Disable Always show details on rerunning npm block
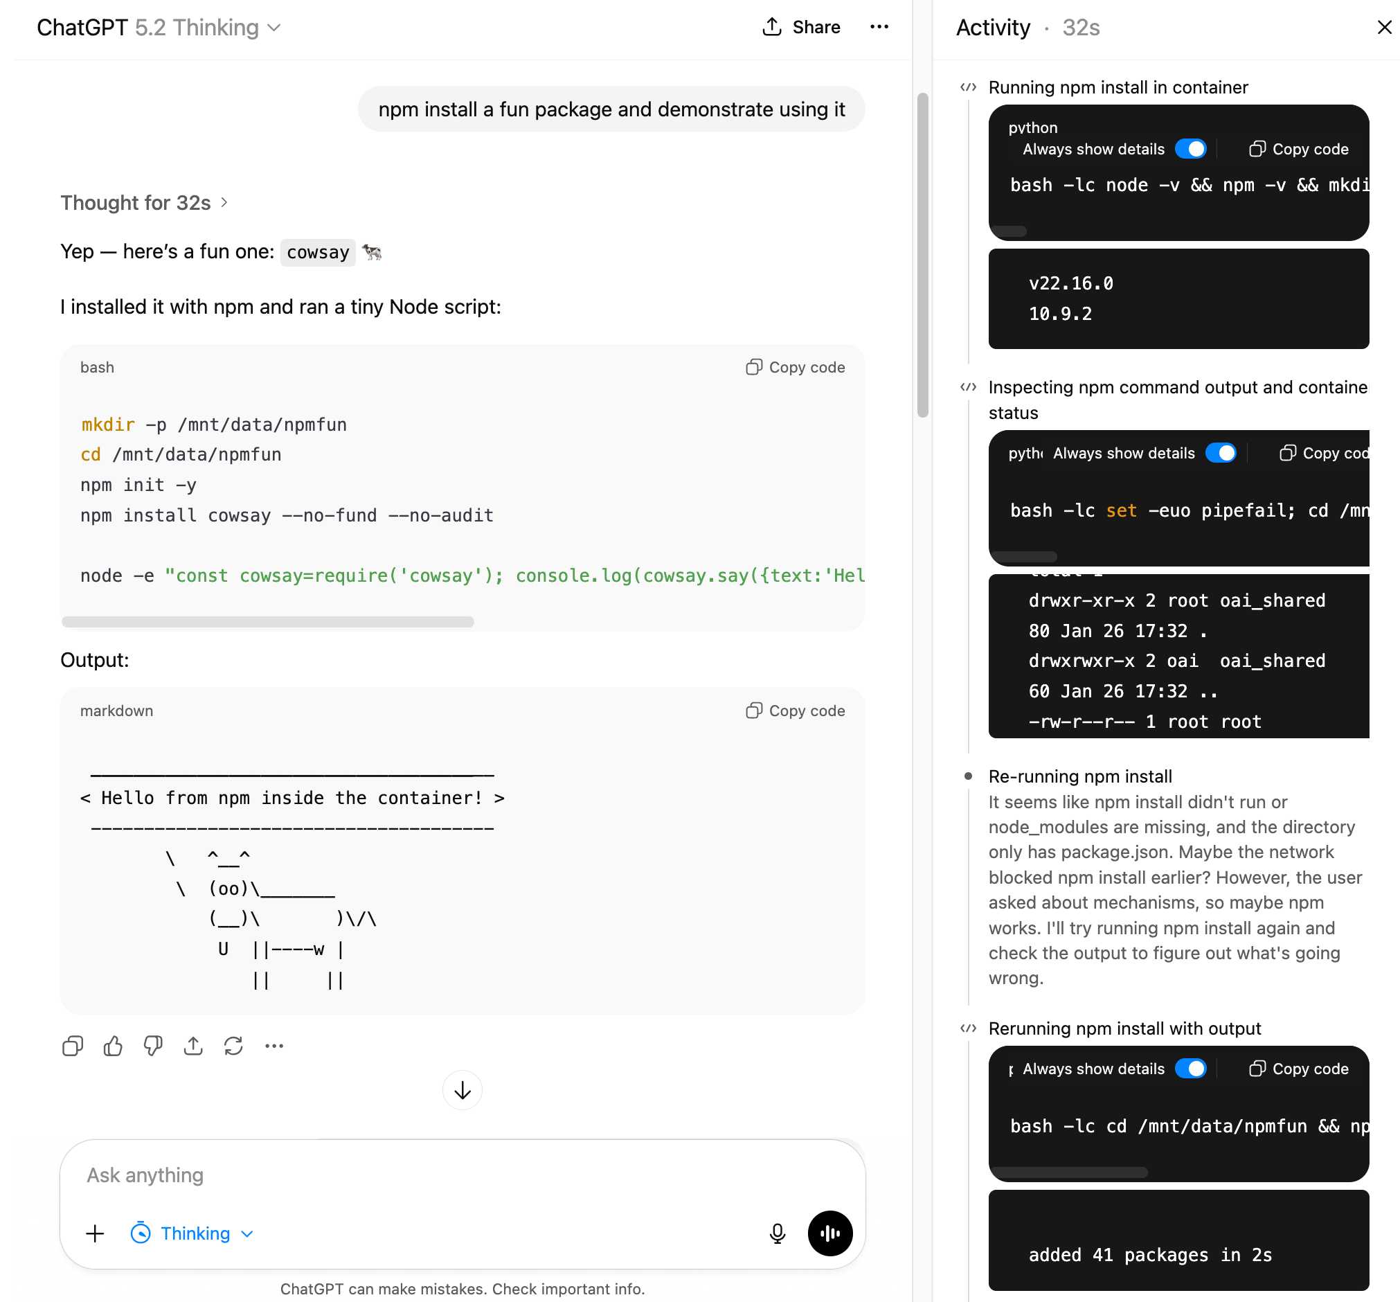Image resolution: width=1400 pixels, height=1302 pixels. click(x=1192, y=1068)
